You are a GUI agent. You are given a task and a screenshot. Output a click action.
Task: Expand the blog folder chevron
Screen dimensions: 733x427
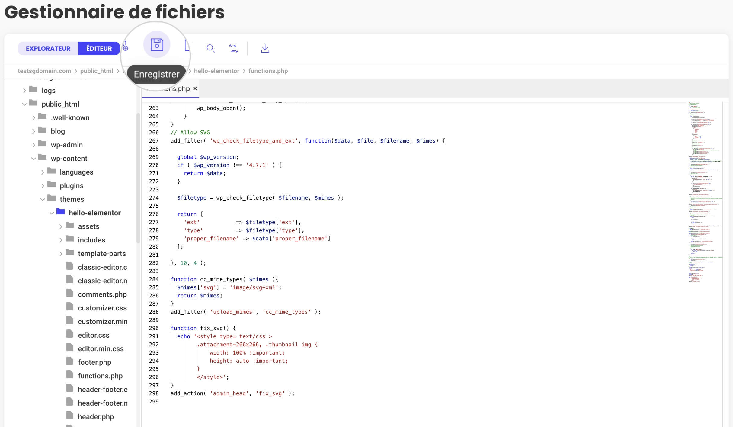tap(34, 131)
